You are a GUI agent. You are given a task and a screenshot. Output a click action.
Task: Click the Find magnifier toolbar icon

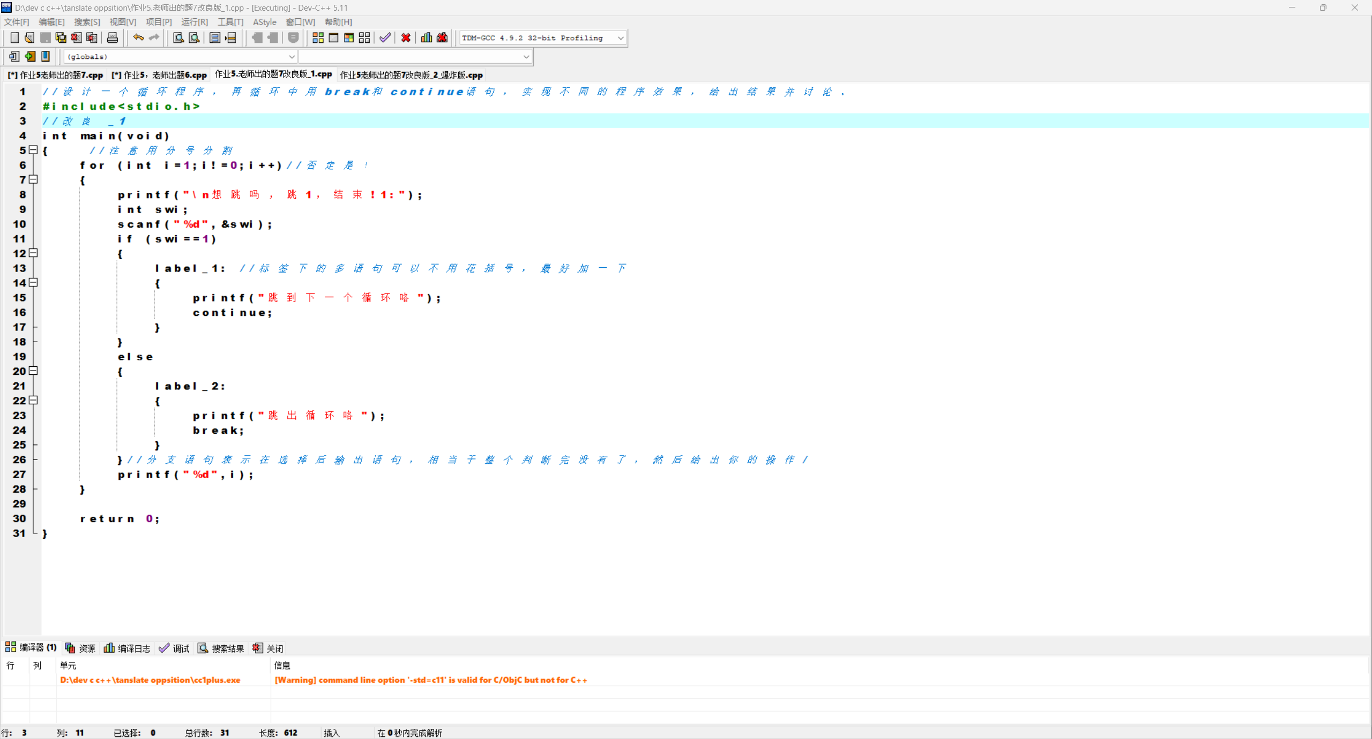pyautogui.click(x=178, y=37)
